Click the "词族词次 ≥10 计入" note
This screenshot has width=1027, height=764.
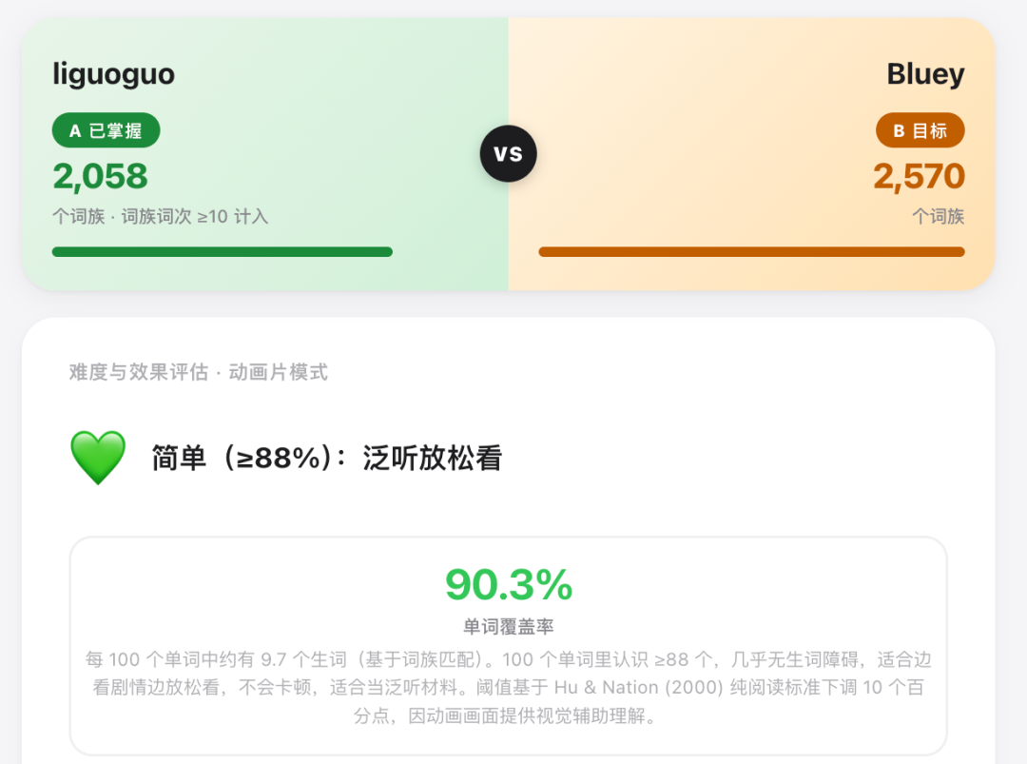195,217
